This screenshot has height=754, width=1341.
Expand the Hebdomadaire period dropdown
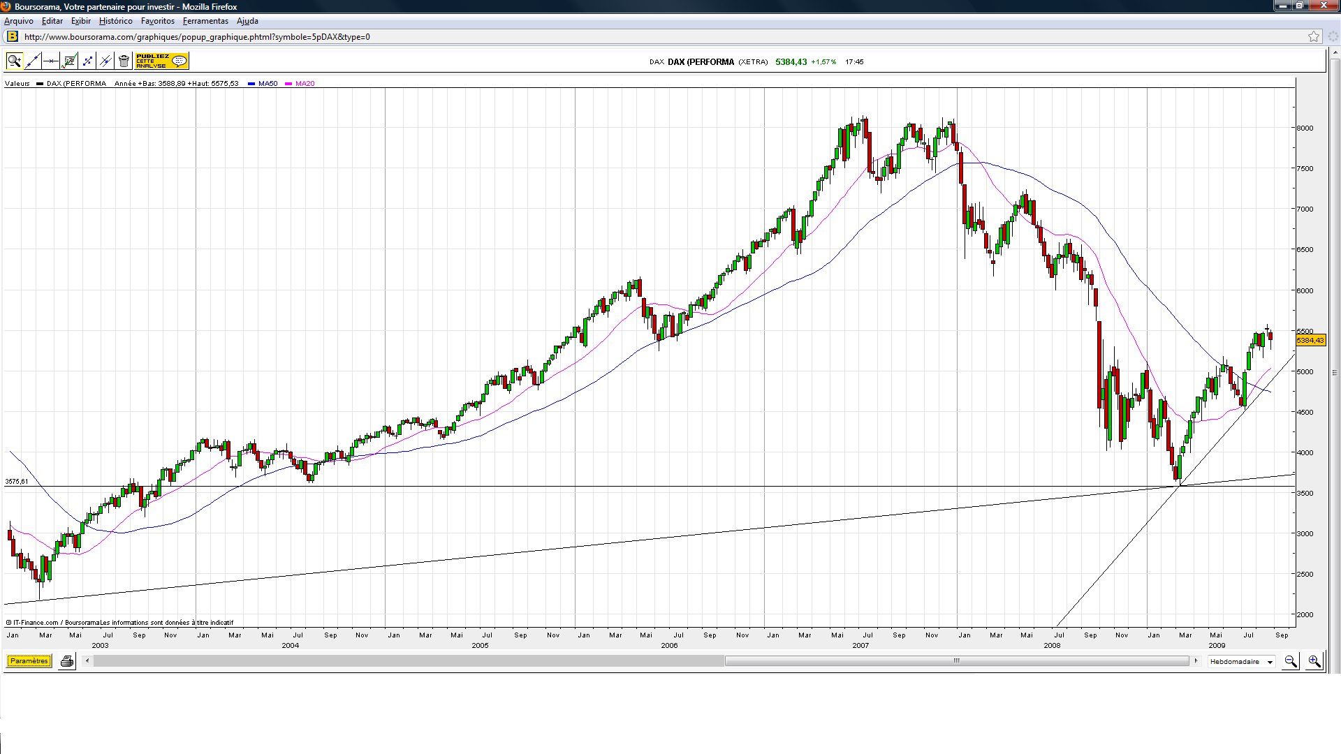[x=1270, y=662]
